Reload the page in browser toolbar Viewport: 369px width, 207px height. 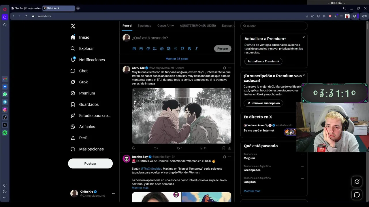click(26, 16)
